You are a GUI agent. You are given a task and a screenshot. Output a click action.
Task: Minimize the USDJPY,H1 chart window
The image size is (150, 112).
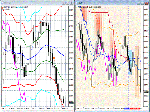[139, 3]
